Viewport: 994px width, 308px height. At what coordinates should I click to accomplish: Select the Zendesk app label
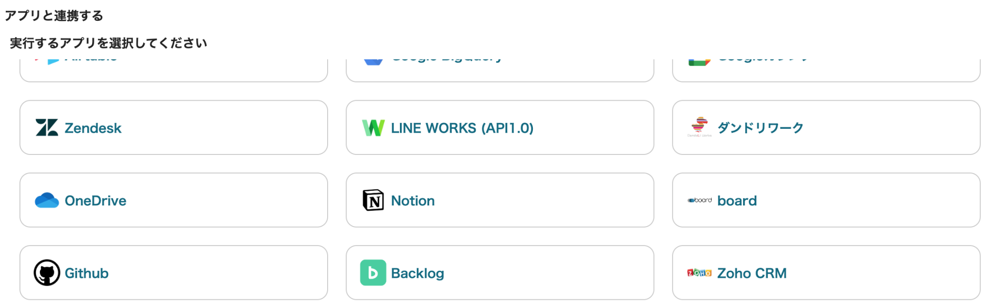[93, 128]
